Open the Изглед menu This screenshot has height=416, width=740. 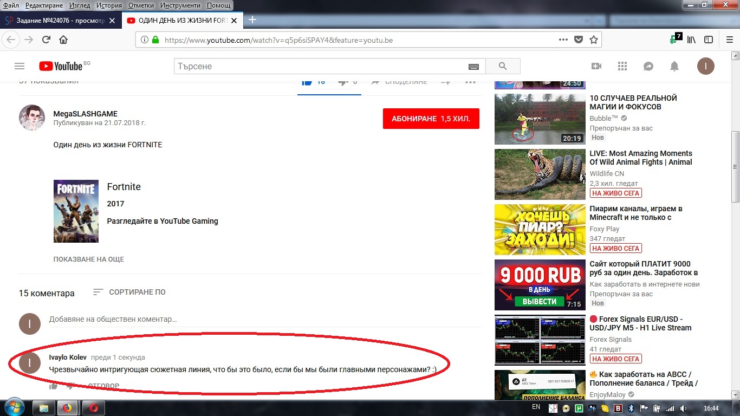[80, 5]
